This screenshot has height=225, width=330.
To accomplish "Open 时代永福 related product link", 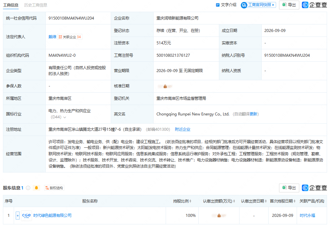I will tap(307, 216).
